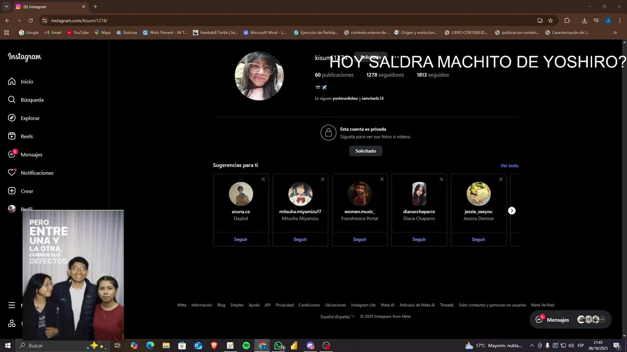Follow women.music_ with Seguir
The width and height of the screenshot is (627, 352).
[360, 240]
